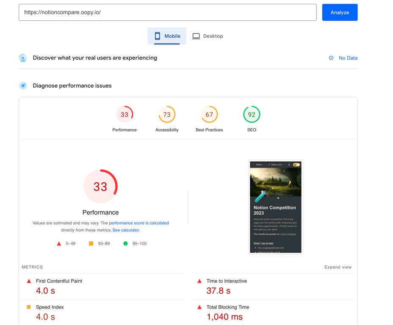Open the performance score is calculated link
393x325 pixels.
[139, 223]
